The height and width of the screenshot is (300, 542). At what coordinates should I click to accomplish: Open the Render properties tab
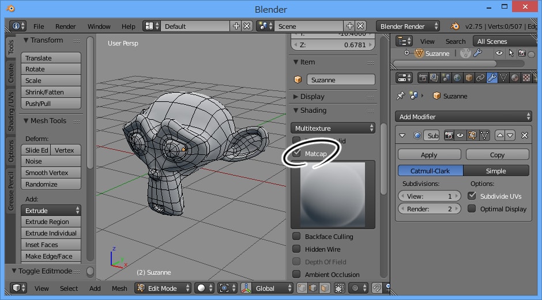point(423,78)
